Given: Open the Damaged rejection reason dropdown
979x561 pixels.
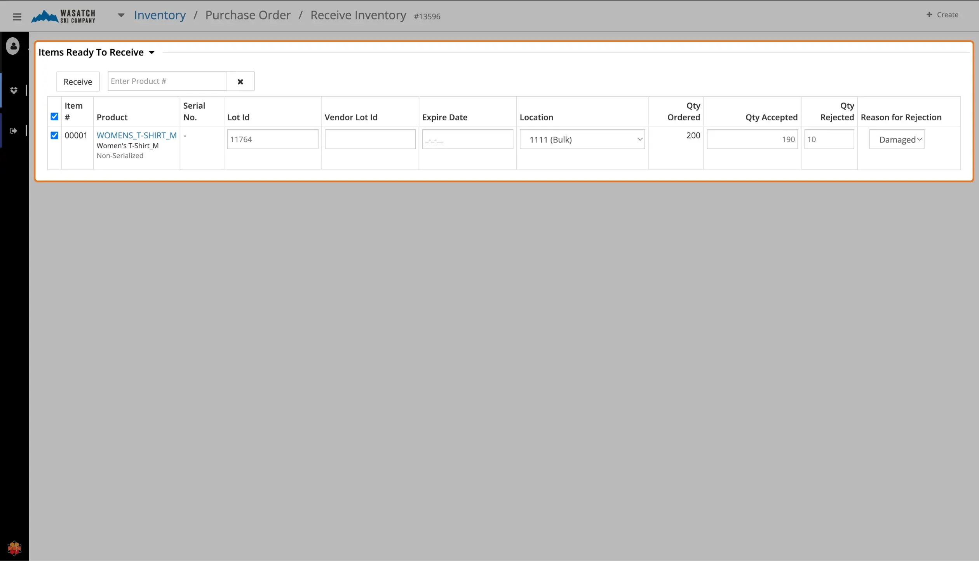Looking at the screenshot, I should pyautogui.click(x=897, y=139).
